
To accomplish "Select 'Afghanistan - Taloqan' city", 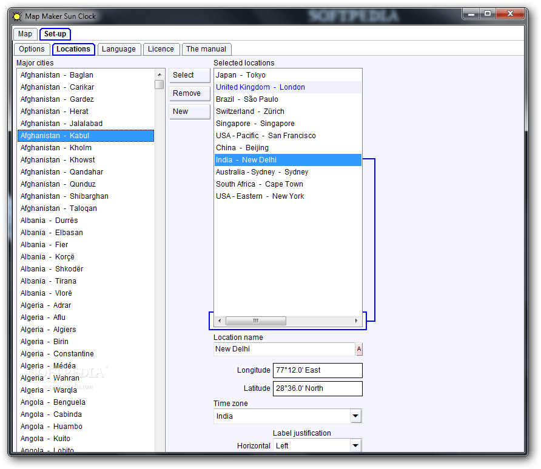I will (86, 208).
